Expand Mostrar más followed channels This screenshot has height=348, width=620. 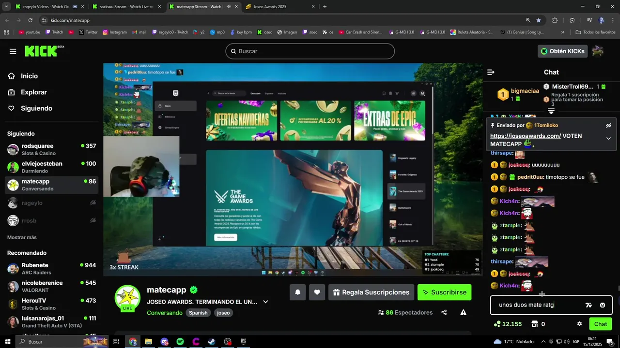22,237
